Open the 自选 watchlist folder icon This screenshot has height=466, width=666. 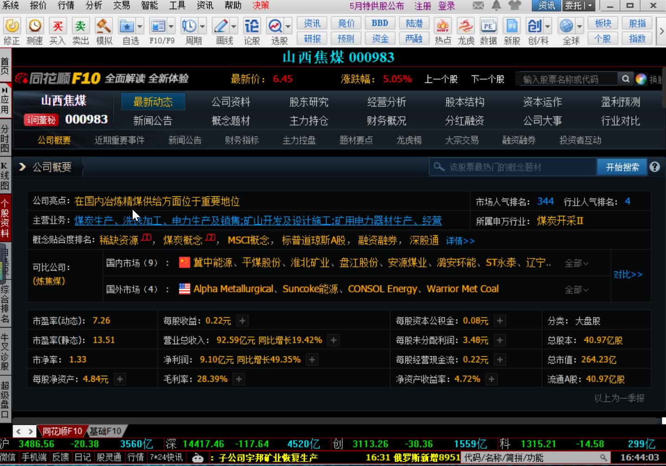(126, 26)
